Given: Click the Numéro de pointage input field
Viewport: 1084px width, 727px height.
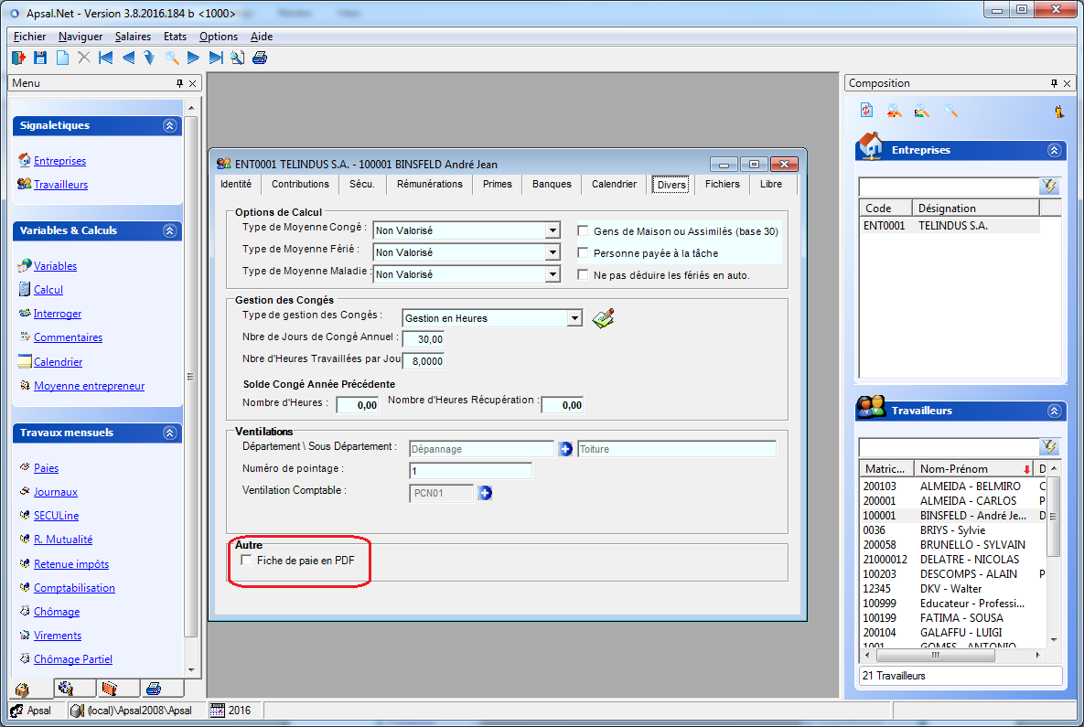Looking at the screenshot, I should point(470,471).
